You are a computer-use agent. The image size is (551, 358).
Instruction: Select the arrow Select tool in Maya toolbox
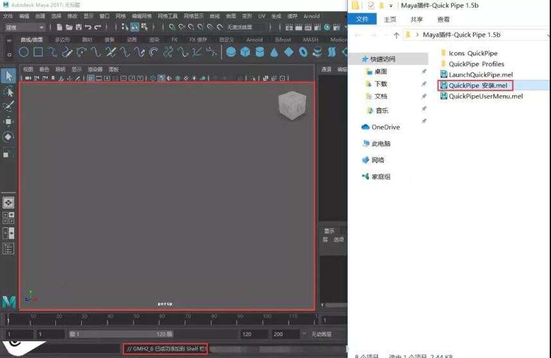pyautogui.click(x=8, y=76)
